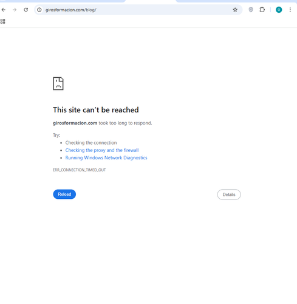Image resolution: width=297 pixels, height=304 pixels.
Task: Bookmark this page with the star icon
Action: pos(235,10)
